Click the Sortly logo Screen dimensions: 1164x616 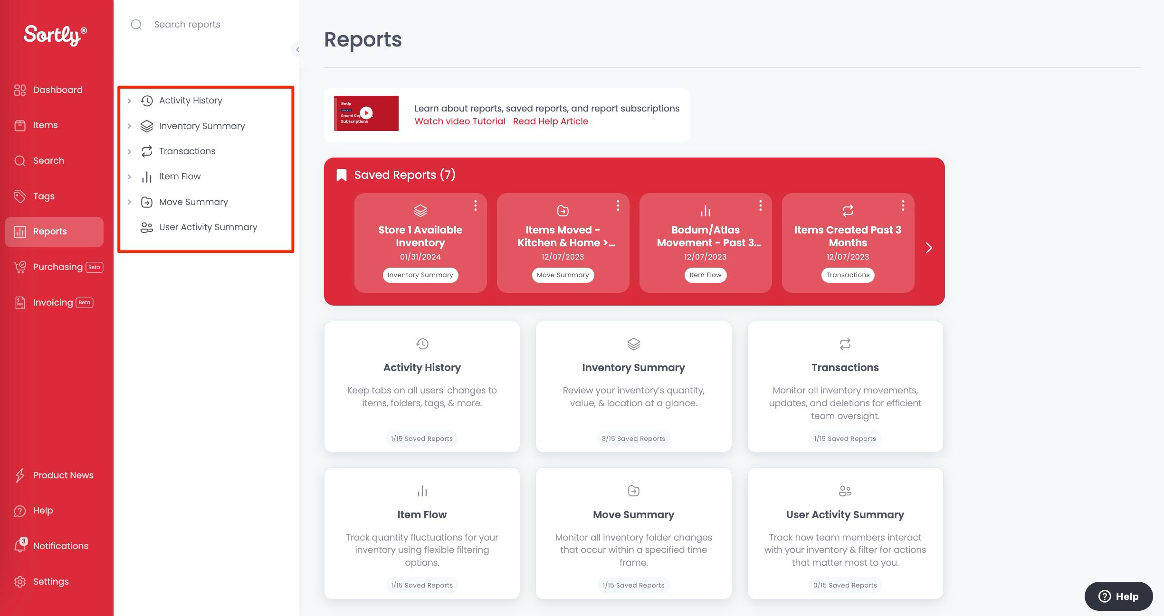click(x=55, y=35)
